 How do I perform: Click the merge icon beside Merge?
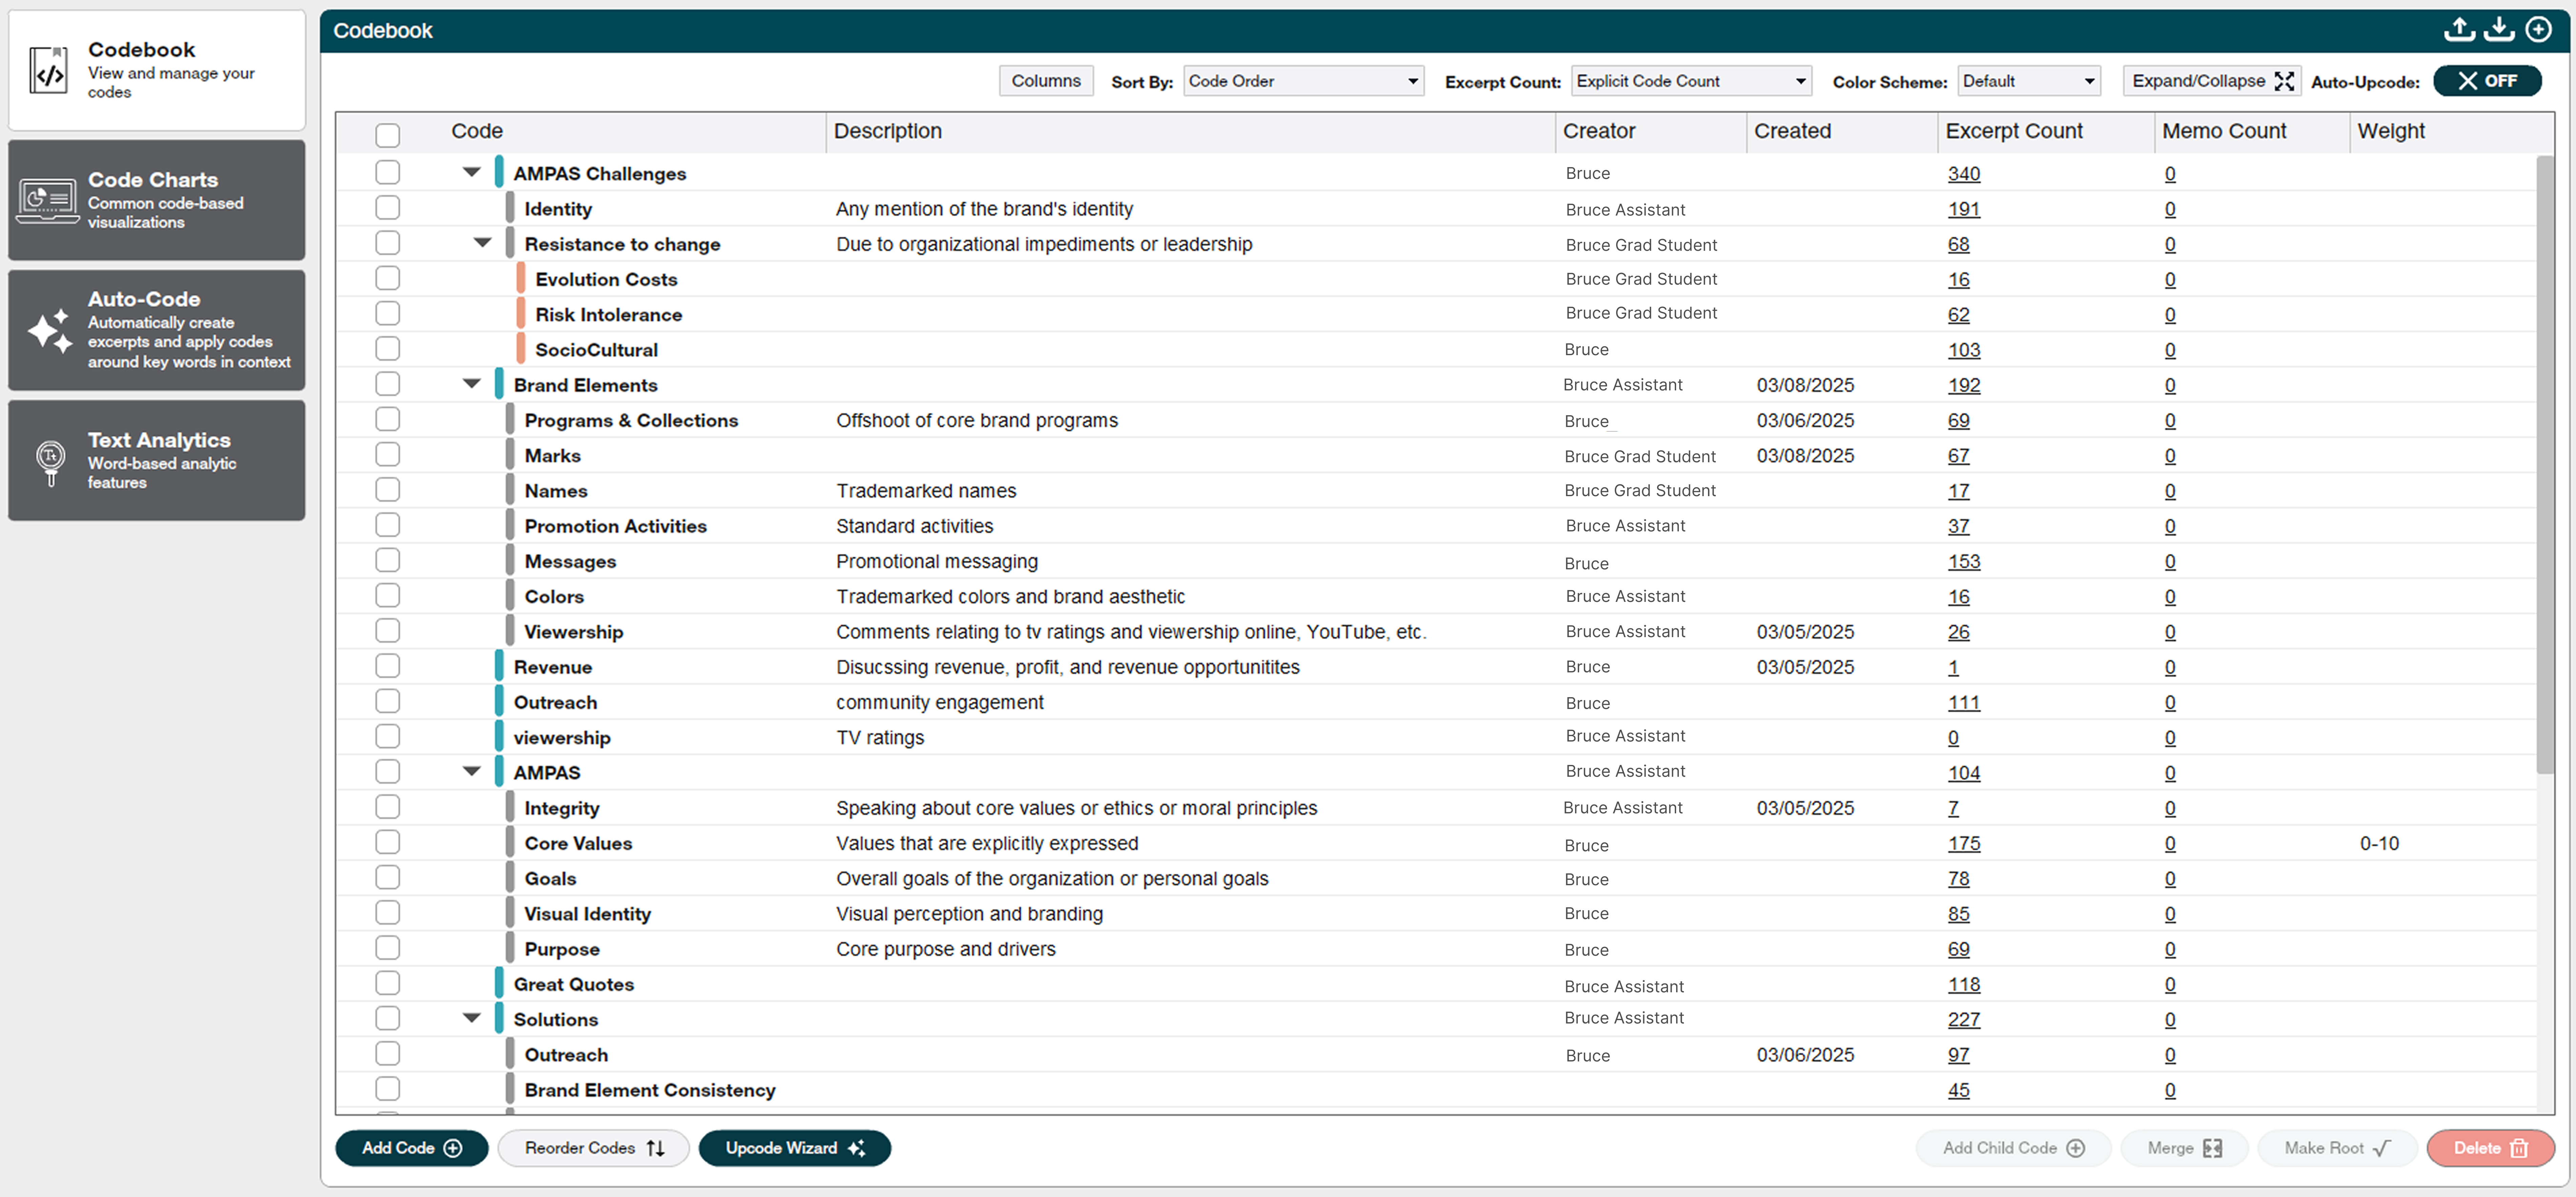click(x=2213, y=1148)
